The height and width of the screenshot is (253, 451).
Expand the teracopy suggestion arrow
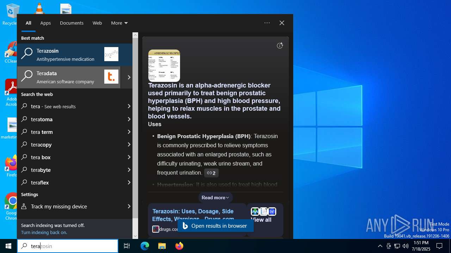point(129,144)
